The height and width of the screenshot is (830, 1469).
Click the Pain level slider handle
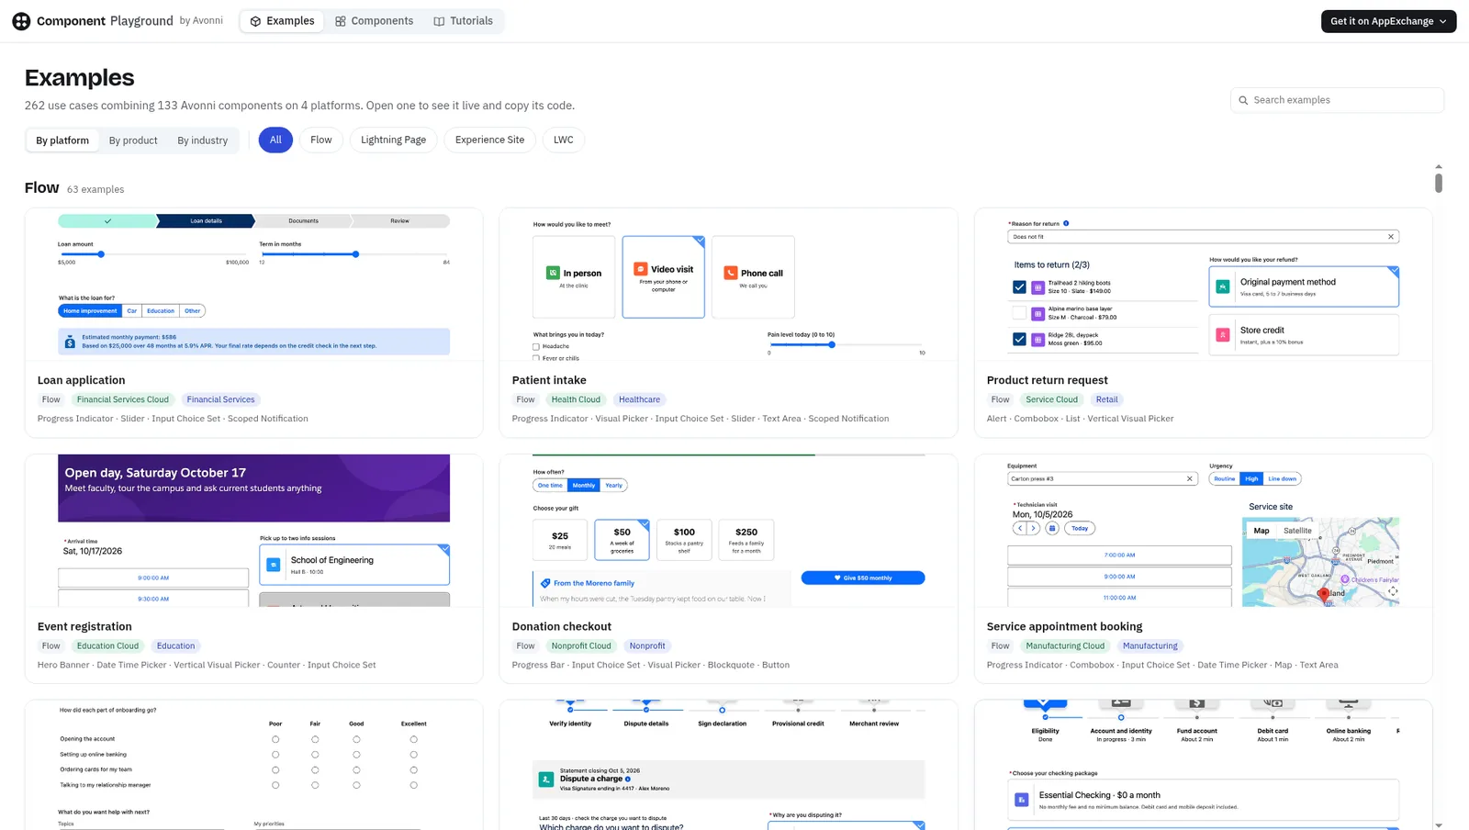coord(832,345)
